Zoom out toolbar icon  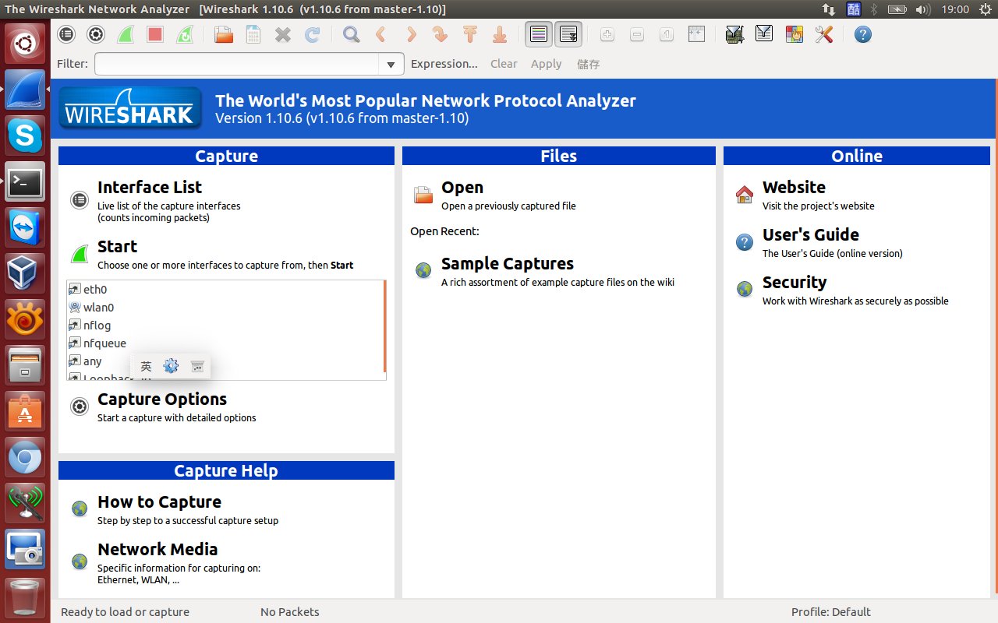tap(637, 34)
